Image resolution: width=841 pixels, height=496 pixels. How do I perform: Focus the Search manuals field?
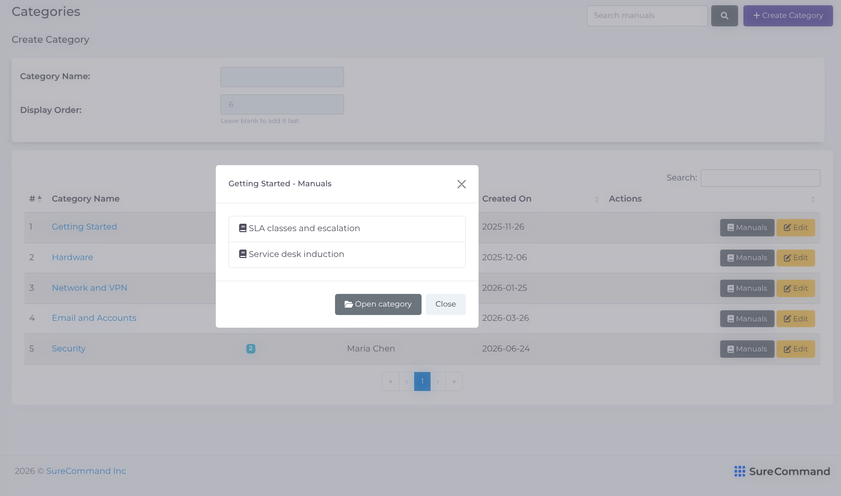point(647,16)
